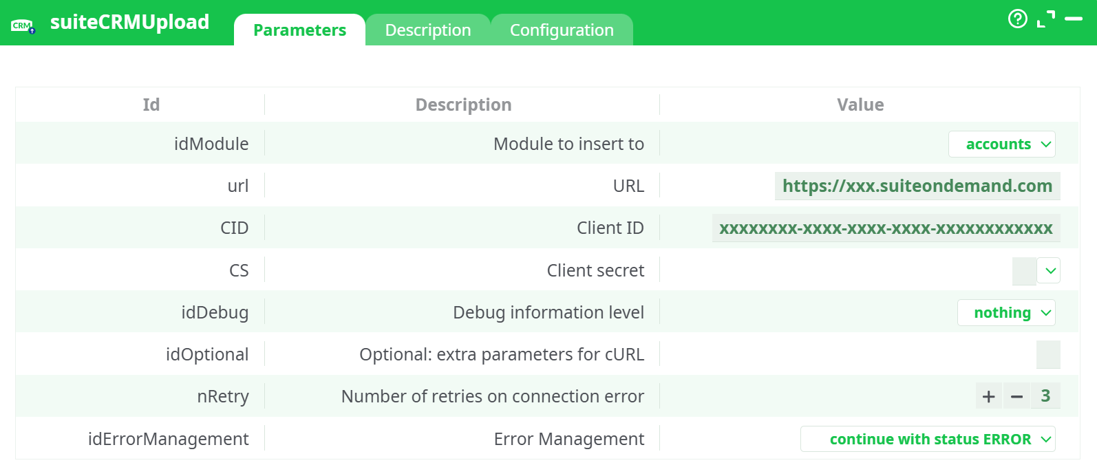
Task: Minimize the suiteCRMUpload panel
Action: point(1074,19)
